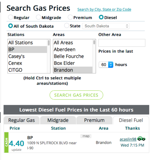Click the map icon for BP station
The width and height of the screenshot is (151, 160).
click(x=86, y=136)
